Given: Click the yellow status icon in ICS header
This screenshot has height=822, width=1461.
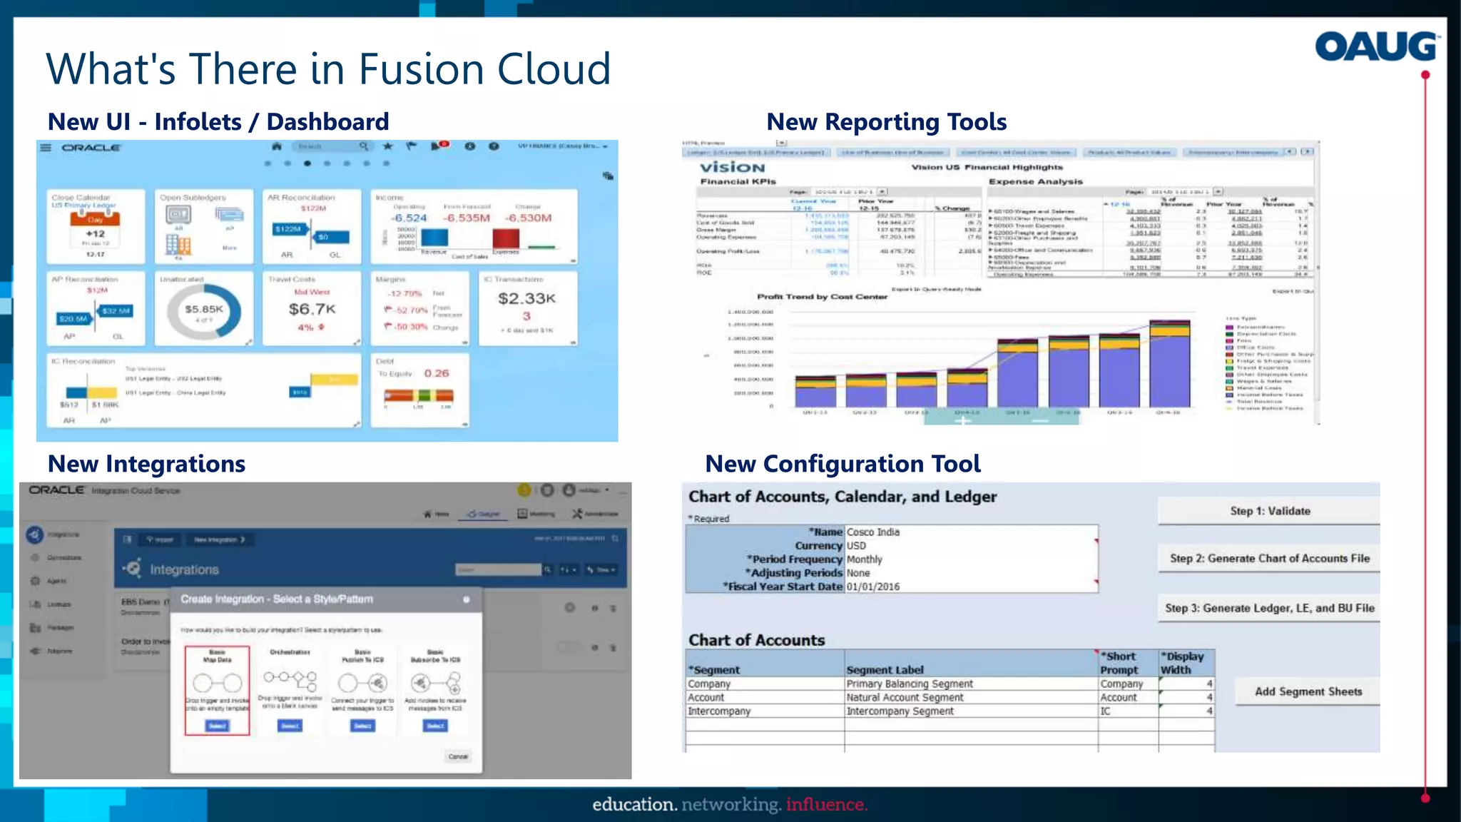Looking at the screenshot, I should point(524,490).
